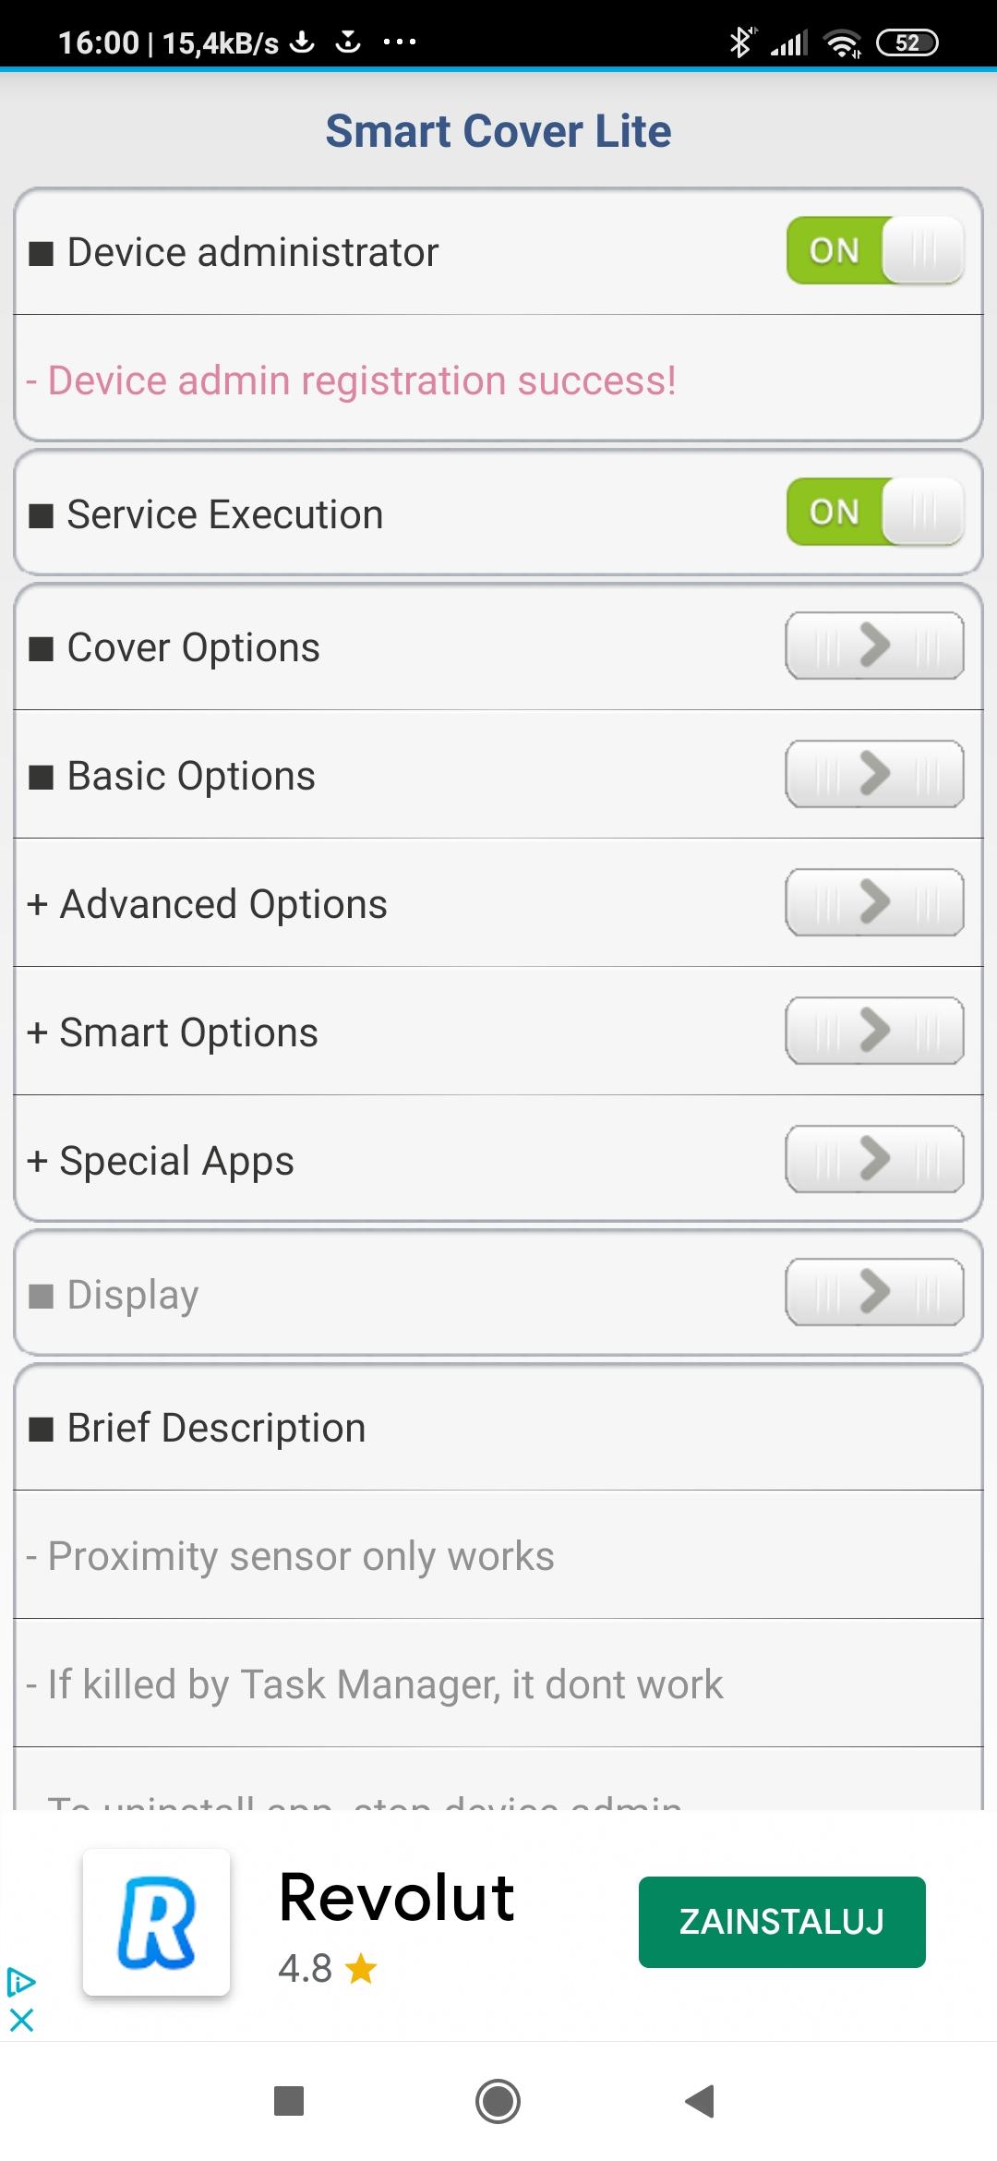Tap the Revolut ad title text
Image resolution: width=997 pixels, height=2161 pixels.
point(397,1898)
